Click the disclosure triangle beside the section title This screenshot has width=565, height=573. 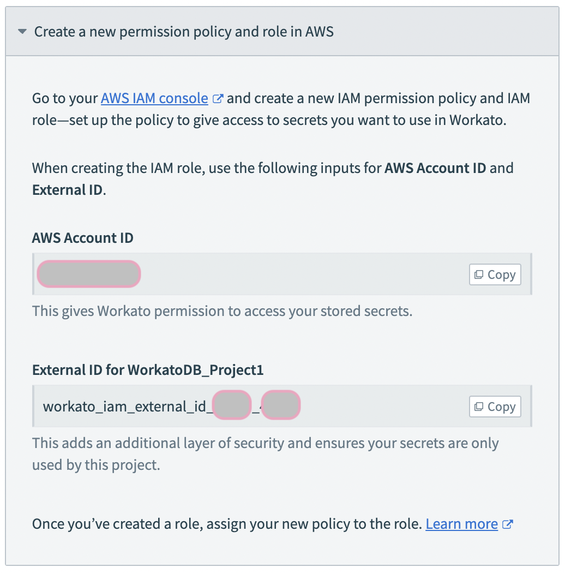click(22, 32)
